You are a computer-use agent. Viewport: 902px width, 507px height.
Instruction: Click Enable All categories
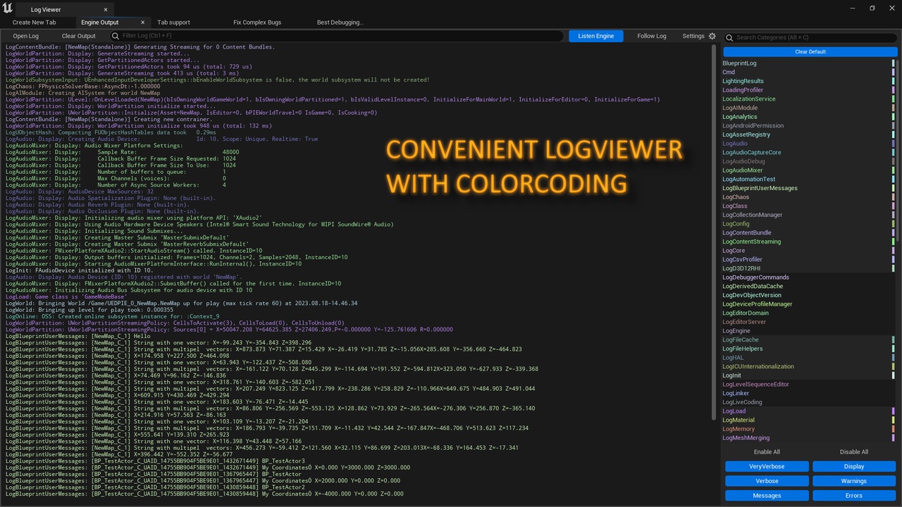767,452
